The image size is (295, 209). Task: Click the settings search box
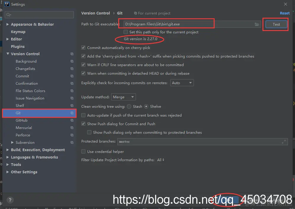[x=39, y=15]
